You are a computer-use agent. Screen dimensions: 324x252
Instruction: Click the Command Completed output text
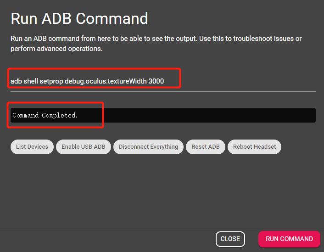[x=45, y=115]
